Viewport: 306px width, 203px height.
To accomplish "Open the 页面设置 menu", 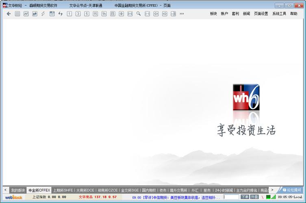I will pos(261,14).
